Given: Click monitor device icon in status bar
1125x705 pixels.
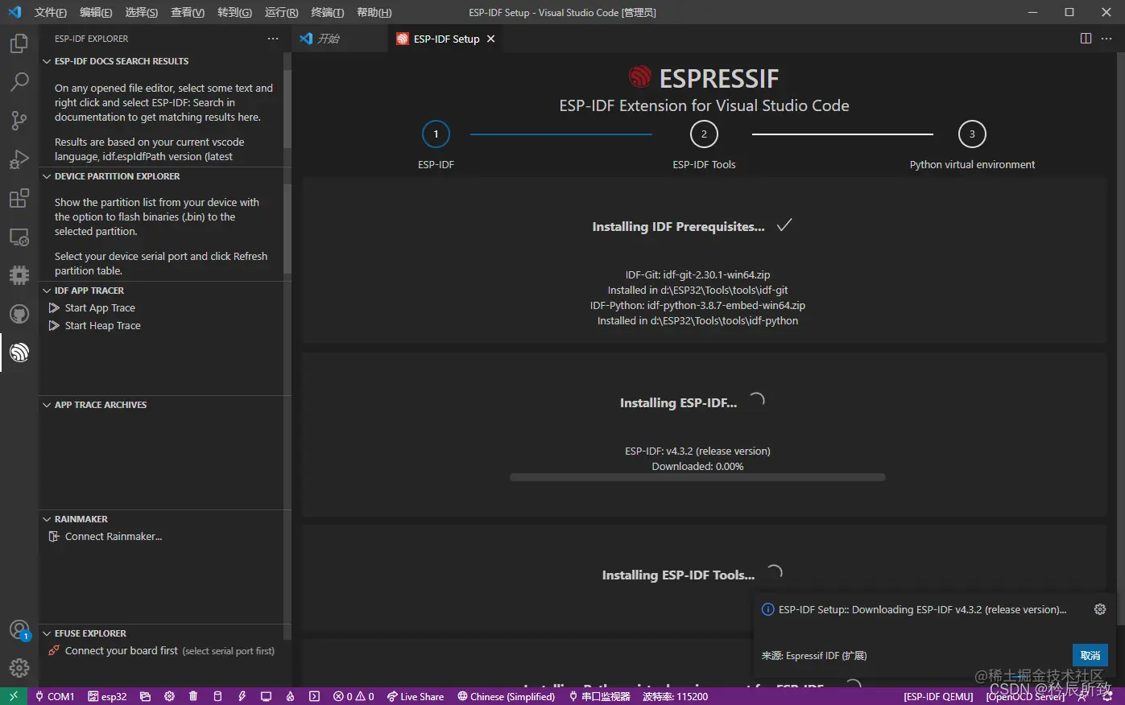Looking at the screenshot, I should pyautogui.click(x=266, y=696).
